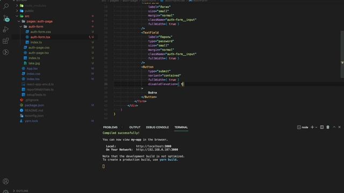344x193 pixels.
Task: Open yarn.lock file
Action: 31,121
